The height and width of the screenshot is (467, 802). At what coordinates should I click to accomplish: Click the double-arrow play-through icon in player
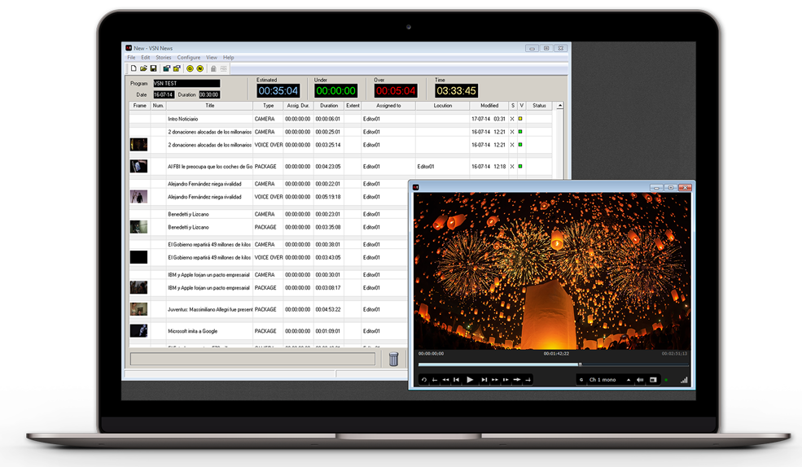(516, 380)
